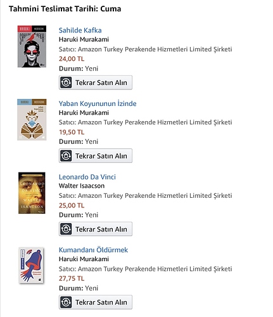The image size is (273, 317).
Task: Click the rebuy icon under Sahilde Kafka
Action: pyautogui.click(x=66, y=82)
